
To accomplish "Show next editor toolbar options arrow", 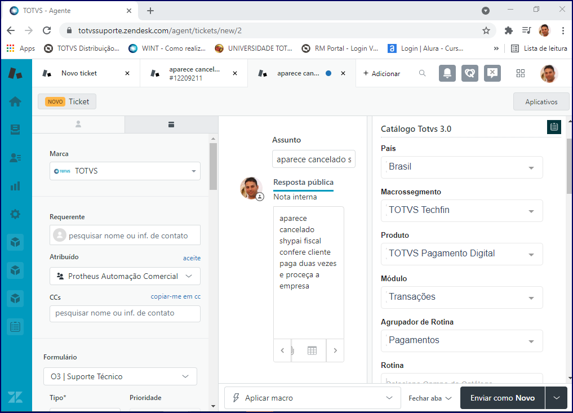I will tap(335, 350).
